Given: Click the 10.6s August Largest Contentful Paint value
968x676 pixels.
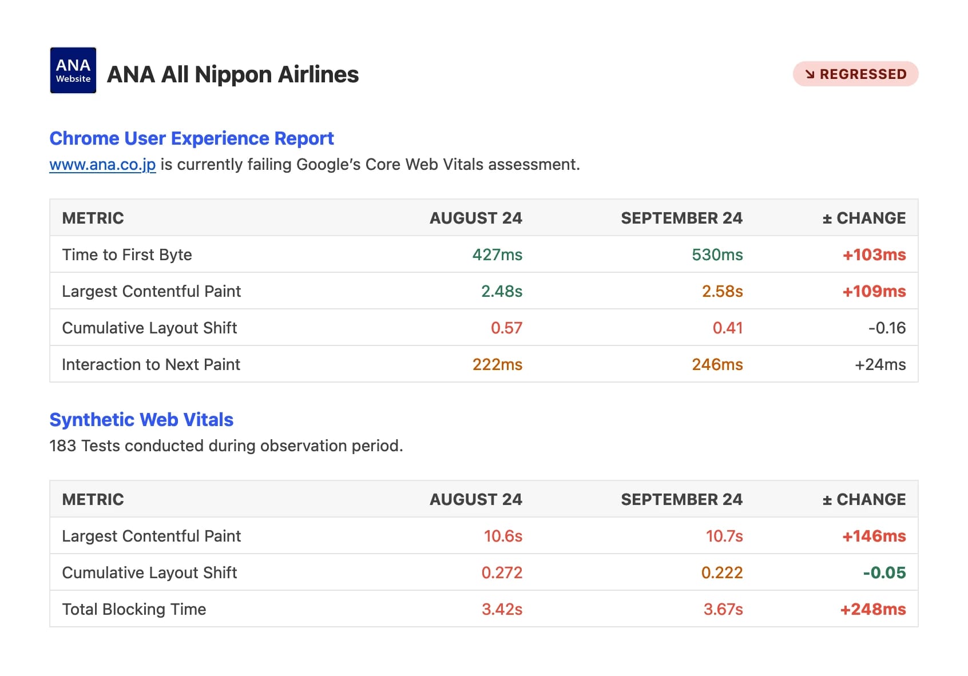Looking at the screenshot, I should point(503,536).
